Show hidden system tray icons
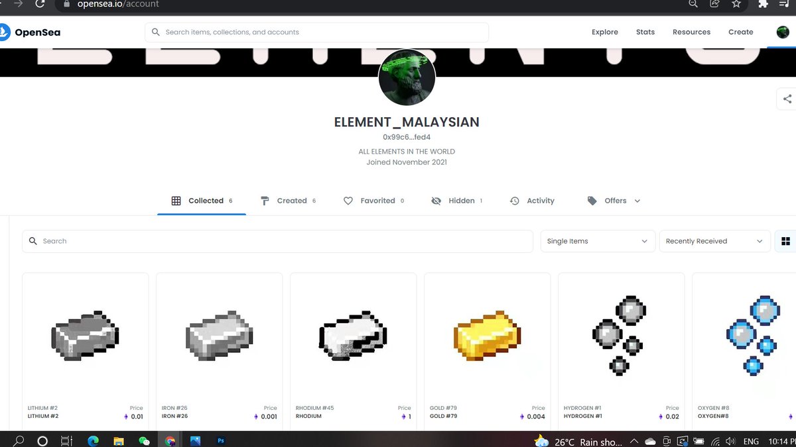The height and width of the screenshot is (447, 796). pos(635,441)
